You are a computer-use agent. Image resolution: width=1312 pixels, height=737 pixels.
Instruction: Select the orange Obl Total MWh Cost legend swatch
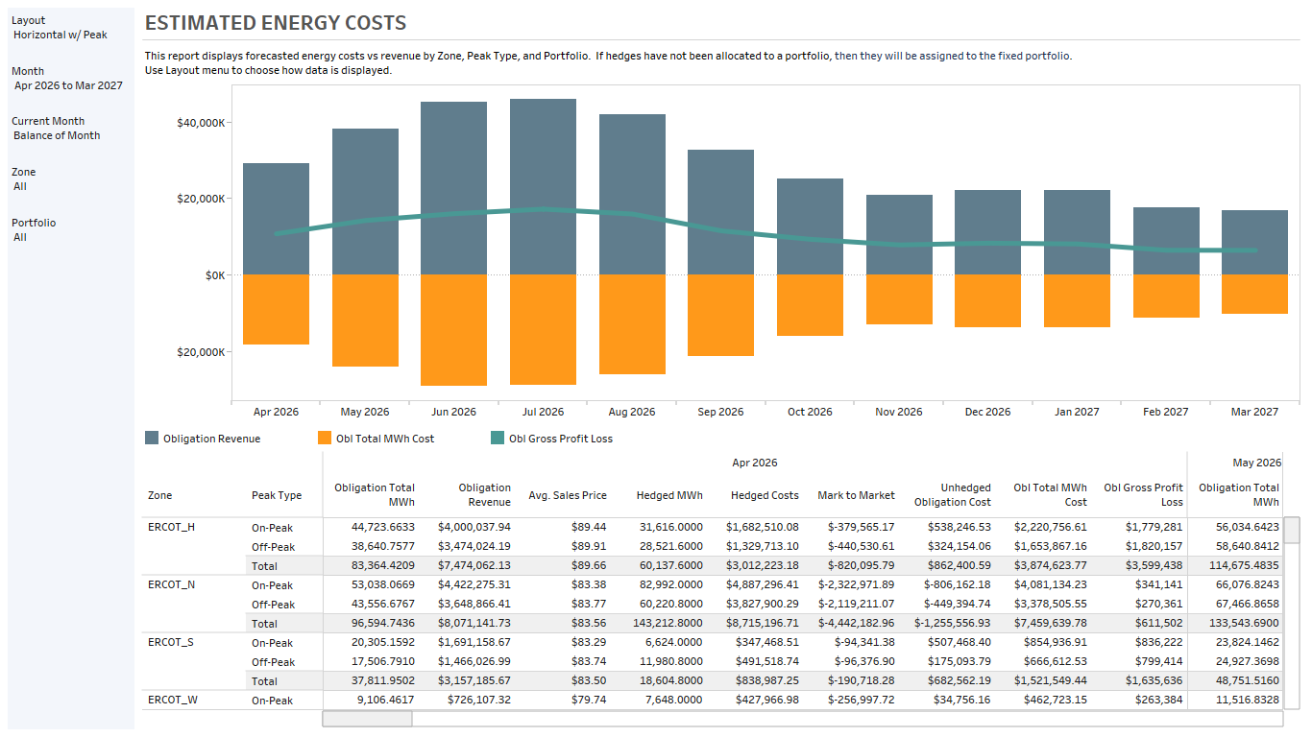(324, 439)
